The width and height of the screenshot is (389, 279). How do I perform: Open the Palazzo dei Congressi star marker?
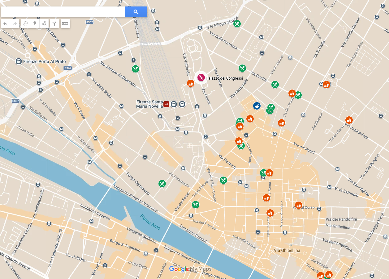201,77
